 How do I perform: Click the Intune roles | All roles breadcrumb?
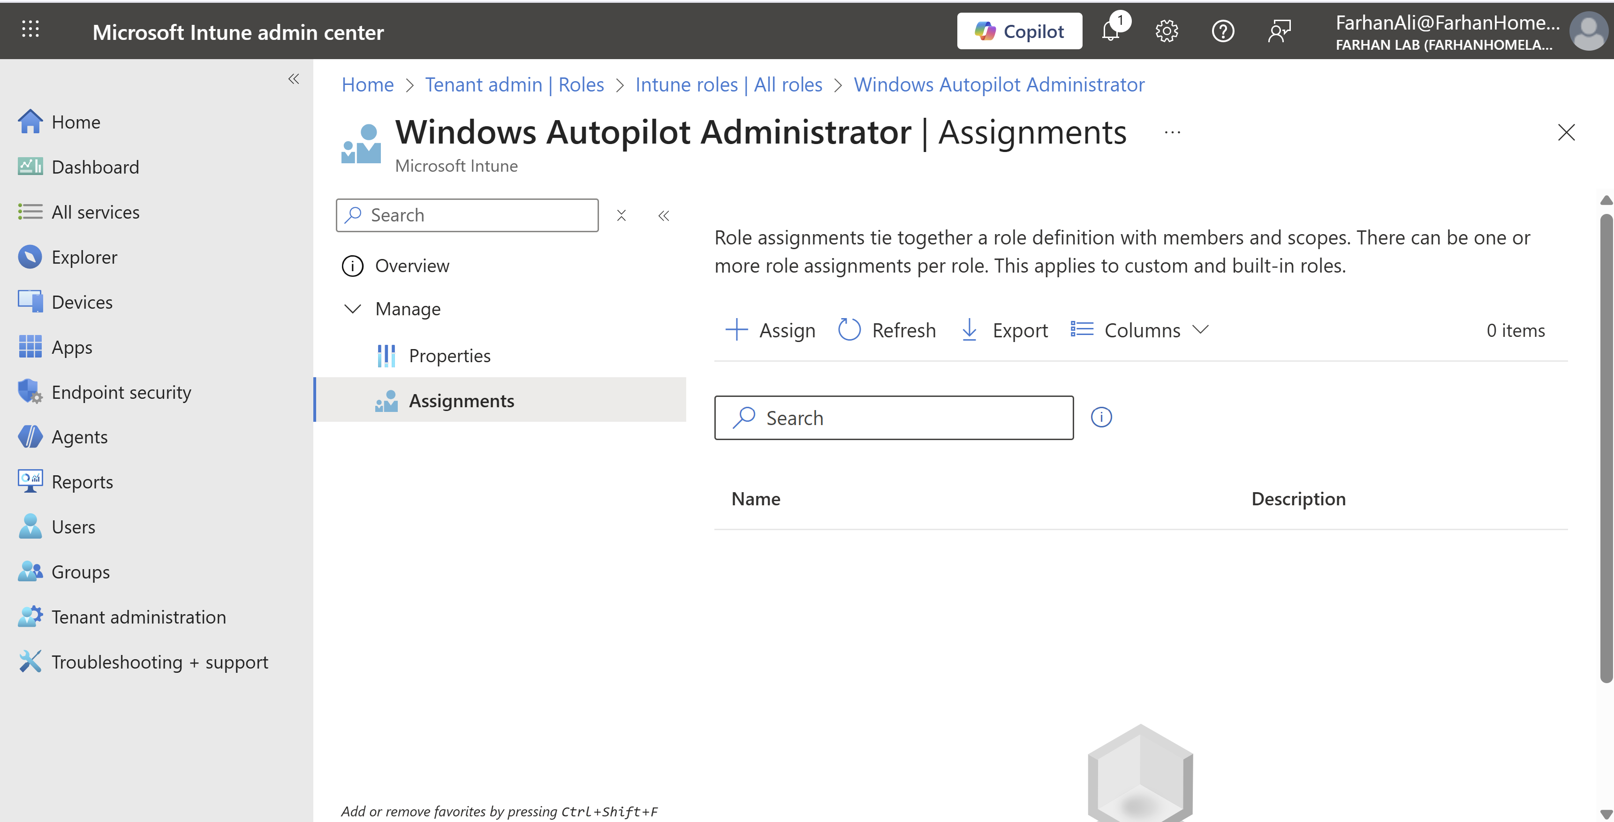(x=728, y=84)
